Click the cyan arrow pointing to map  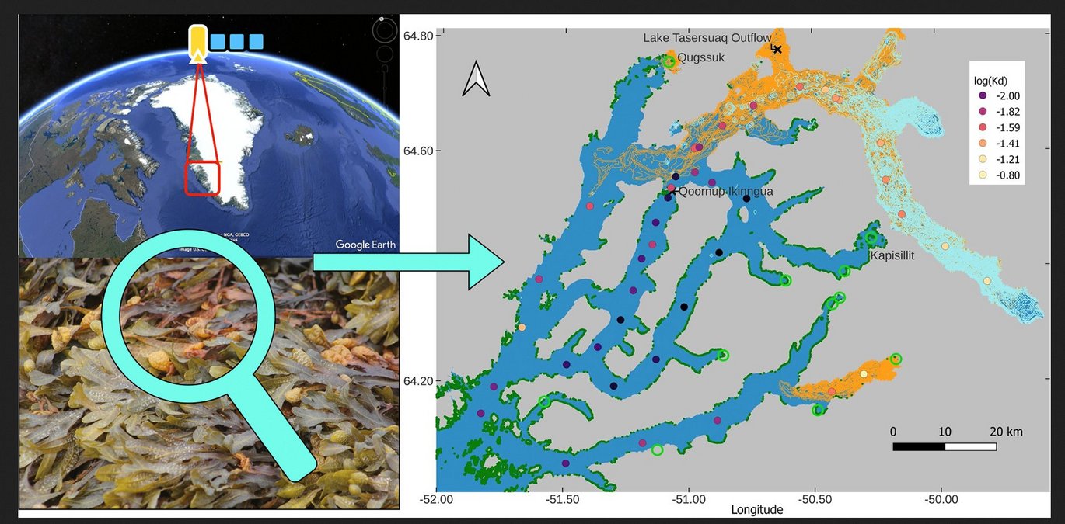(x=410, y=262)
